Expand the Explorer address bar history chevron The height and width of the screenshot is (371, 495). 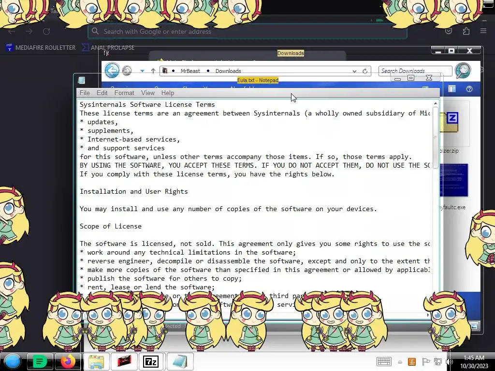tap(354, 71)
